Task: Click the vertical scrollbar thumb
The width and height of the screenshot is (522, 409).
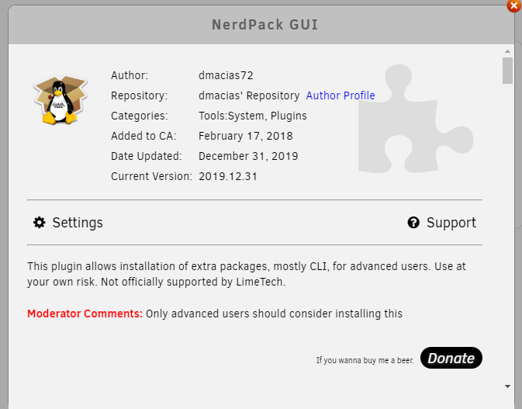Action: click(507, 71)
